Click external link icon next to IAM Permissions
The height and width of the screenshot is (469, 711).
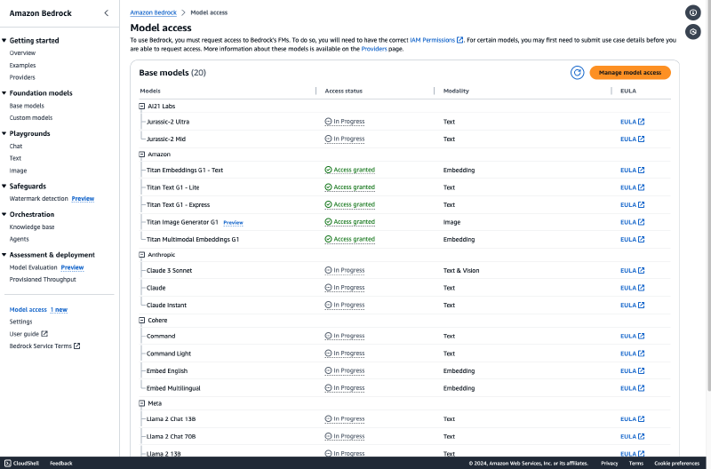pyautogui.click(x=459, y=40)
